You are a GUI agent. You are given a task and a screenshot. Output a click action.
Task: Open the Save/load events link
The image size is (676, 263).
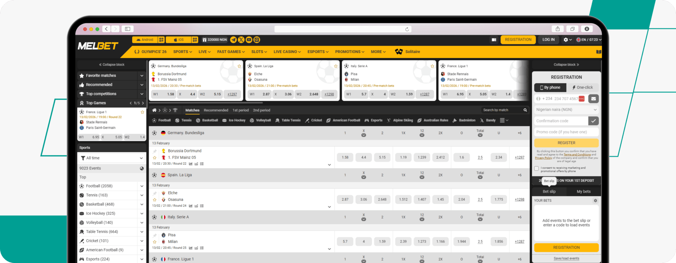(x=566, y=259)
